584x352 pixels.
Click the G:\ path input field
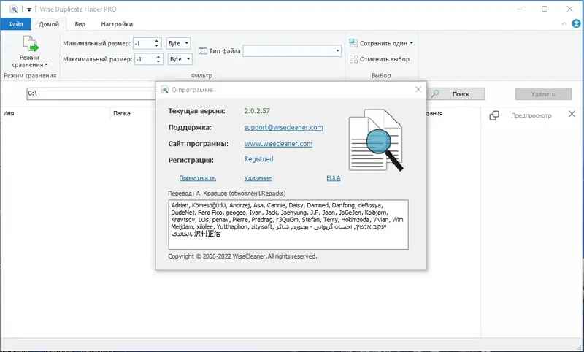click(x=91, y=93)
